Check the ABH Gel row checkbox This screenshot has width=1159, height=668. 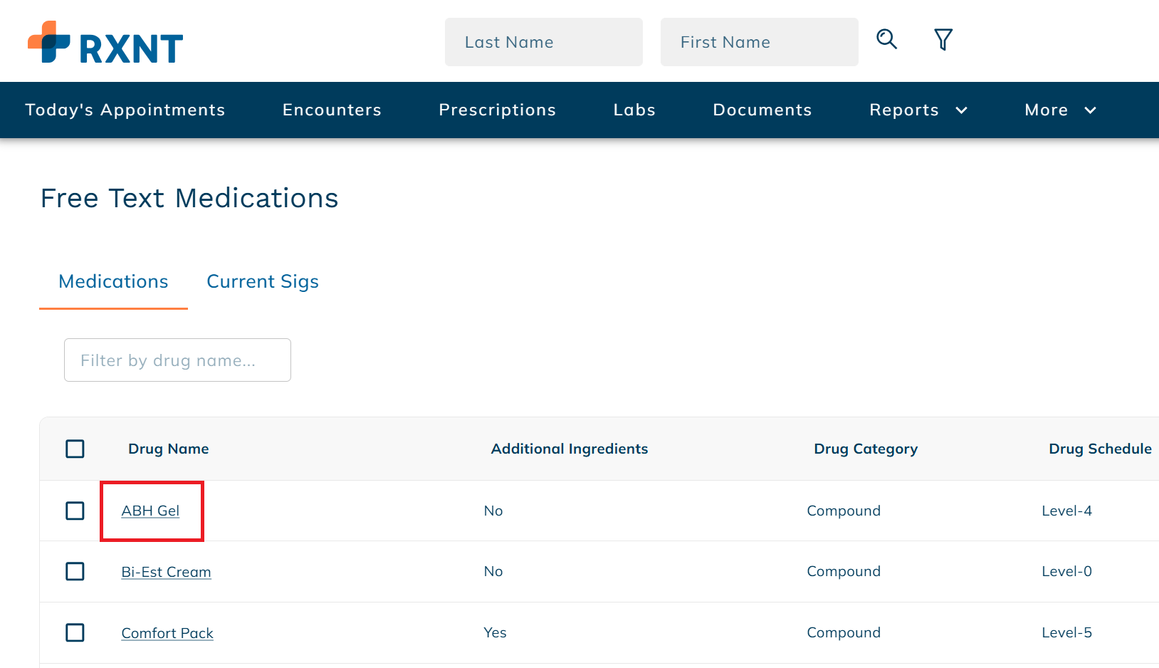click(x=75, y=511)
